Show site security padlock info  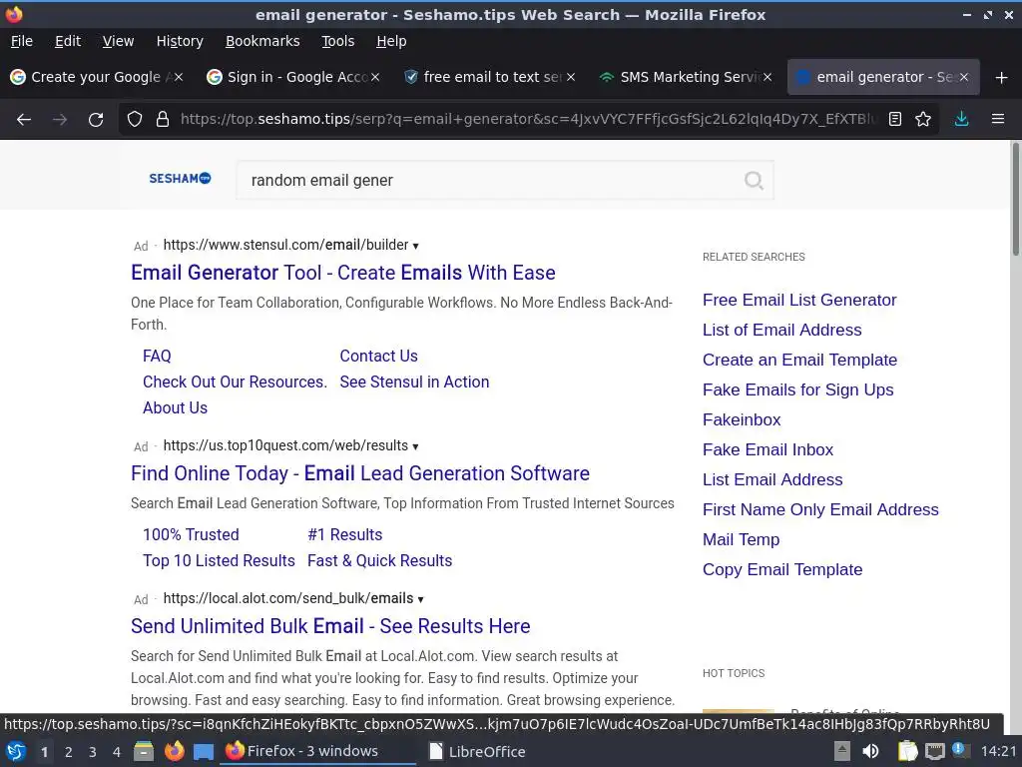coord(163,120)
